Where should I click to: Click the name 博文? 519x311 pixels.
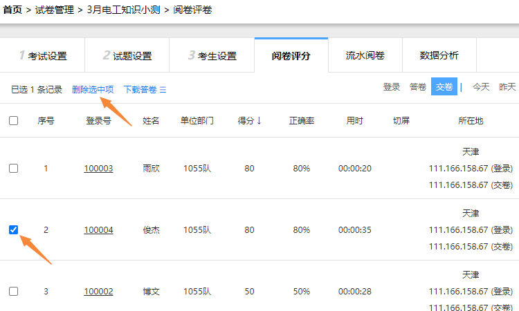click(x=151, y=292)
